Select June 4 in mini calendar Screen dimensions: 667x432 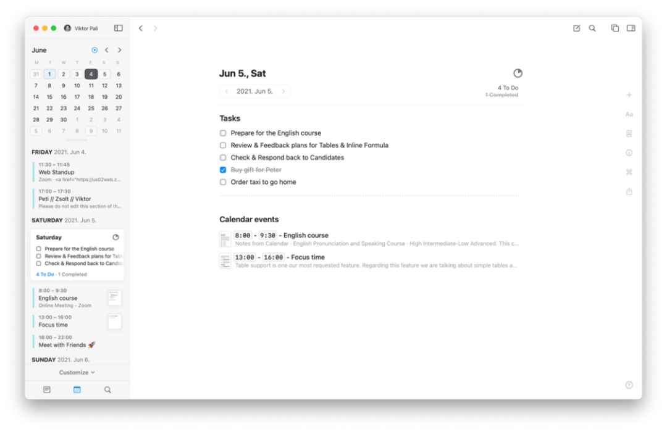tap(91, 74)
